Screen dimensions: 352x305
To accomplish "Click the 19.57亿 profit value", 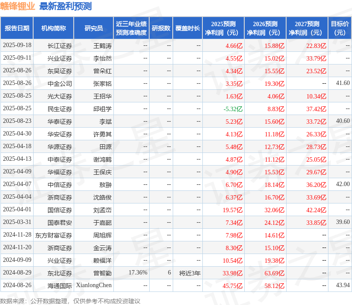I will (232, 210).
